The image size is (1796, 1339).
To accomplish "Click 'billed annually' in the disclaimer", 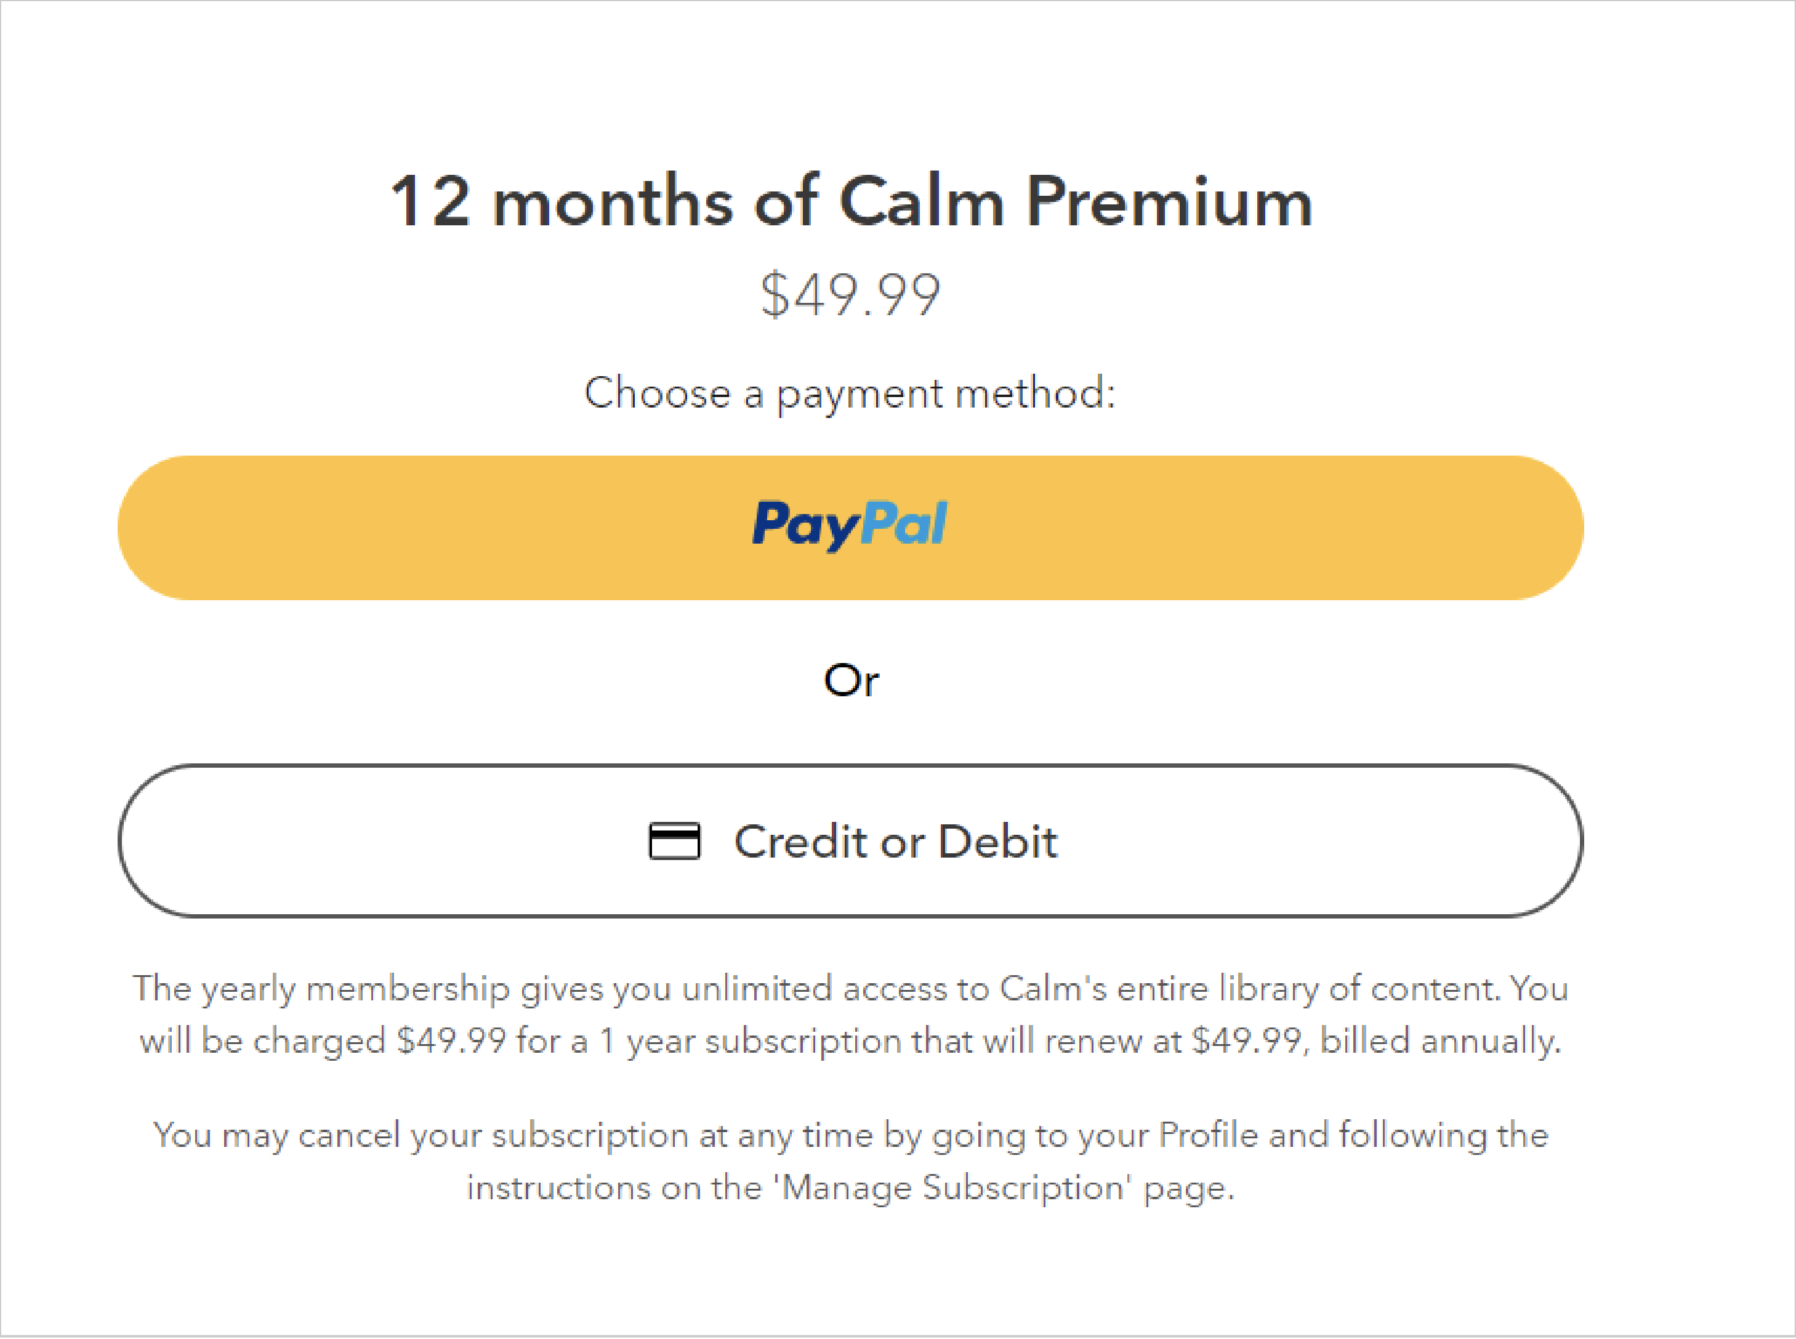I will pos(1440,1040).
